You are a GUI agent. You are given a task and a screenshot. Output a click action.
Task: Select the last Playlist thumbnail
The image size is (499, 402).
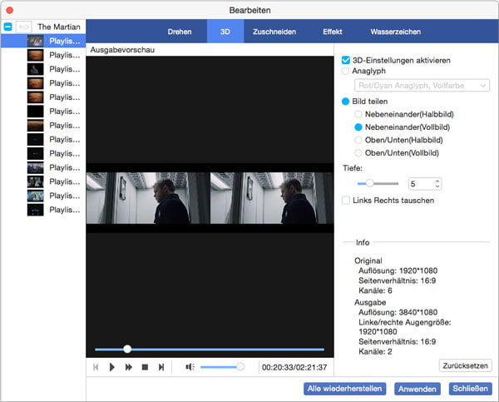(35, 210)
